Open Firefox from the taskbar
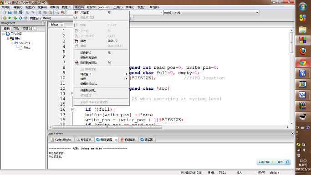 pyautogui.click(x=303, y=51)
